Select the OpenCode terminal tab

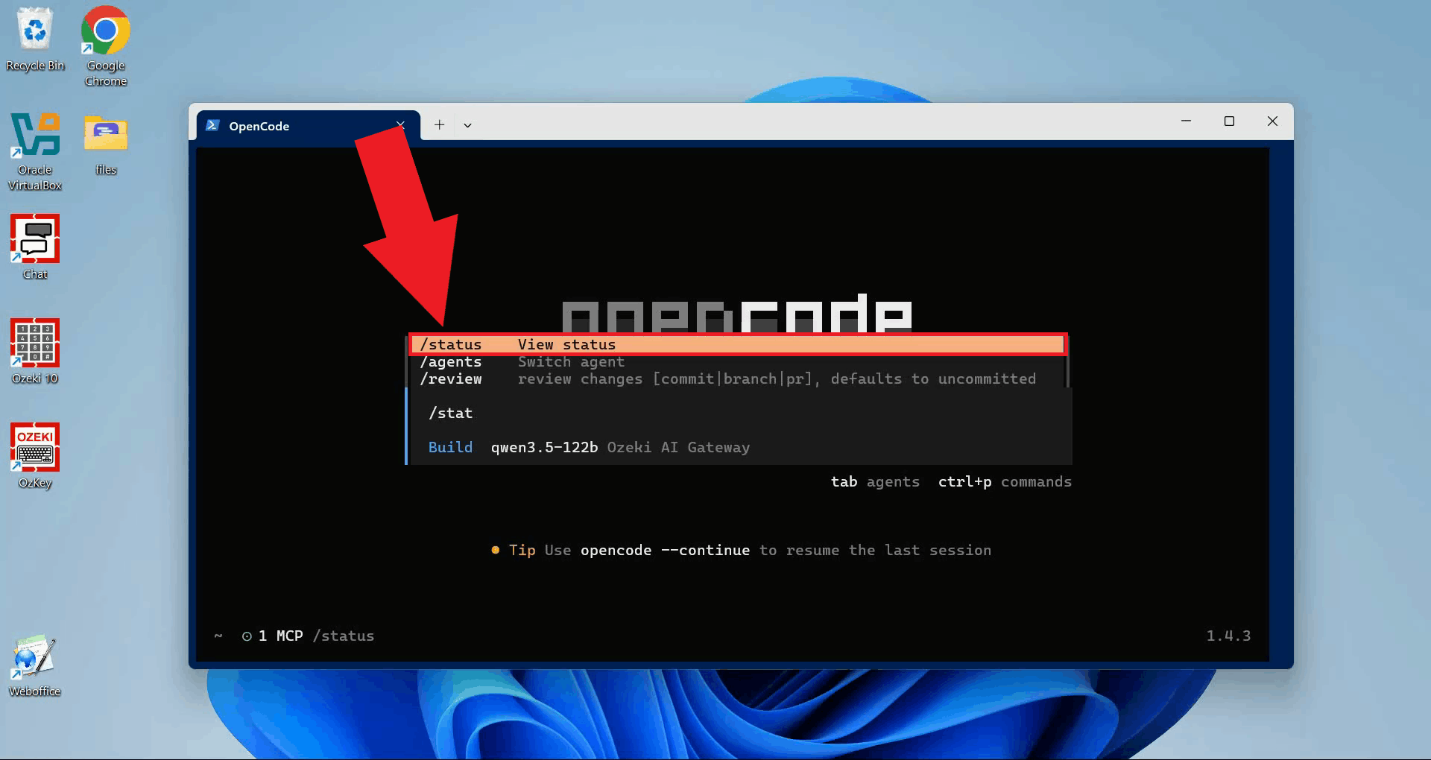(308, 125)
